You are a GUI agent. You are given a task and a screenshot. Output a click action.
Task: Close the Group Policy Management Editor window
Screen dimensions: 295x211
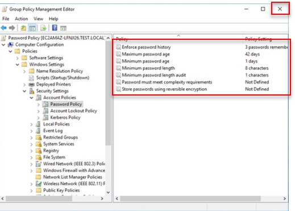pos(280,9)
